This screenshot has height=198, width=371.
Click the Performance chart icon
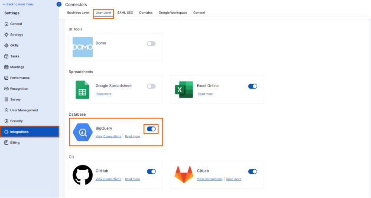7,78
